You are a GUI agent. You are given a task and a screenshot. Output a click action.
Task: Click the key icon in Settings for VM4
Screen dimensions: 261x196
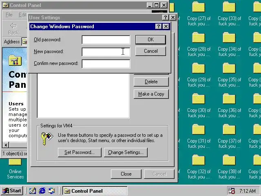[x=46, y=138]
